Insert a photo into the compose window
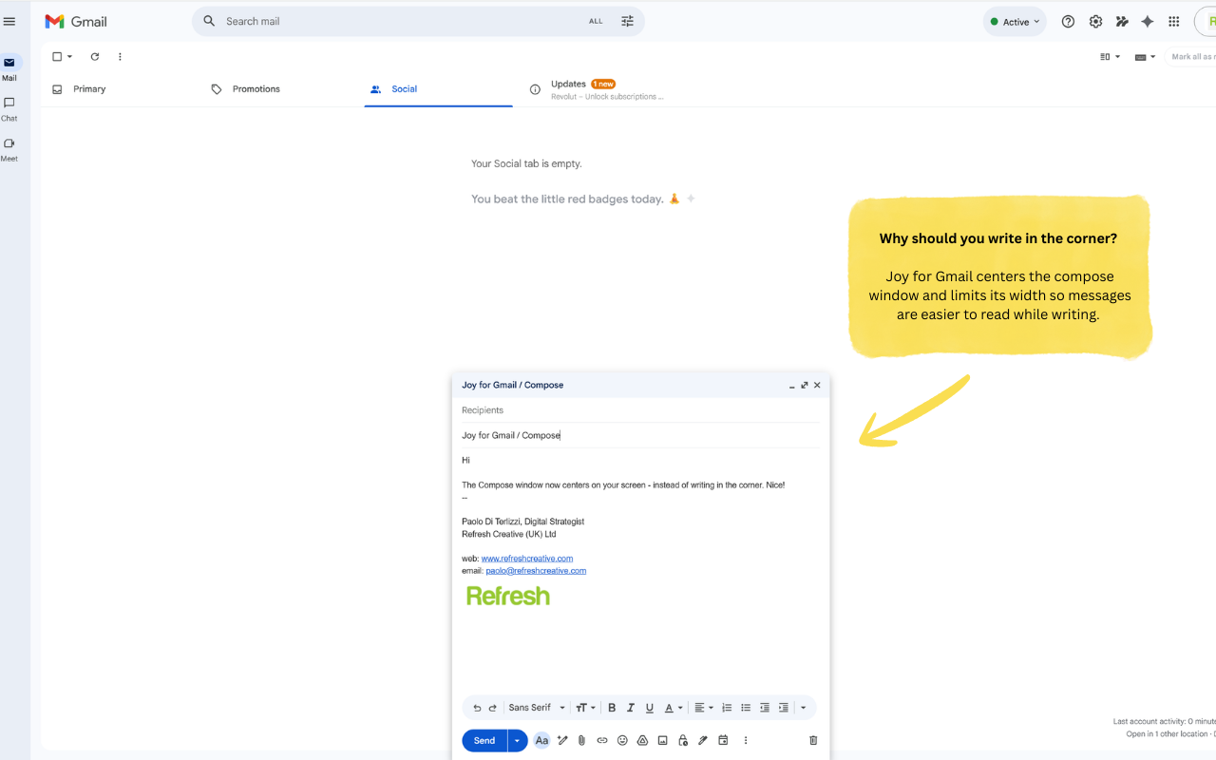Screen dimensions: 1216x760 [662, 740]
